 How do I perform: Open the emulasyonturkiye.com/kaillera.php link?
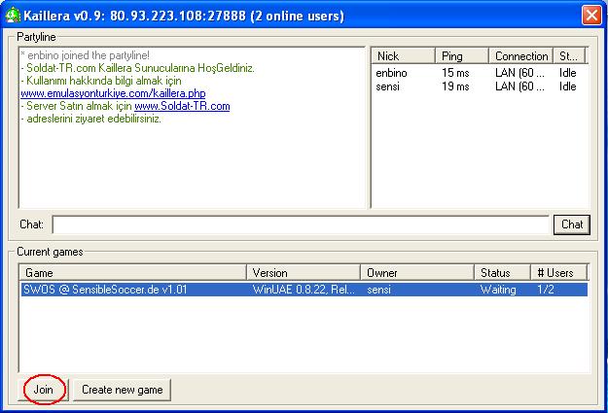[x=113, y=93]
